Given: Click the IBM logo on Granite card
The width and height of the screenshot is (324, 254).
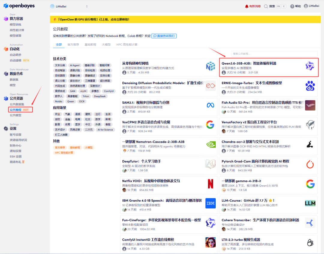Looking at the screenshot, I should (x=211, y=203).
